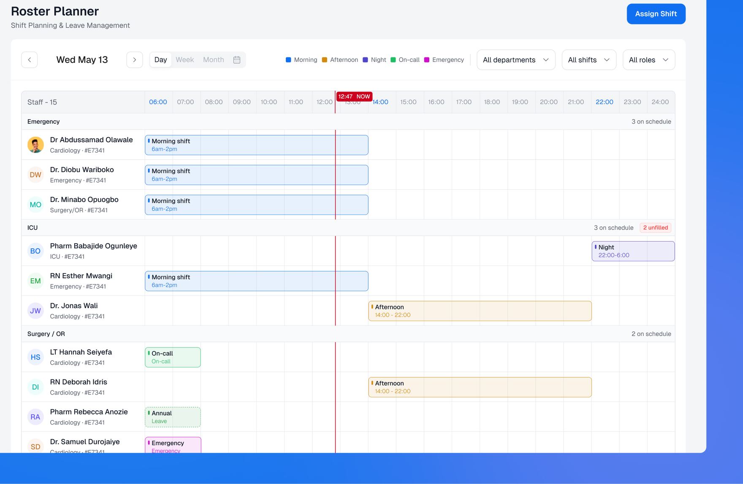Click Dr Abdussamad Olawale's profile photo
This screenshot has height=484, width=743.
[35, 145]
